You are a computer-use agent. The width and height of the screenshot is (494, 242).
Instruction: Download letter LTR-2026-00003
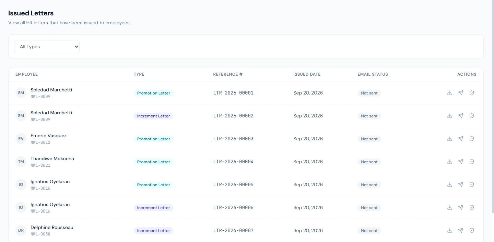point(450,139)
